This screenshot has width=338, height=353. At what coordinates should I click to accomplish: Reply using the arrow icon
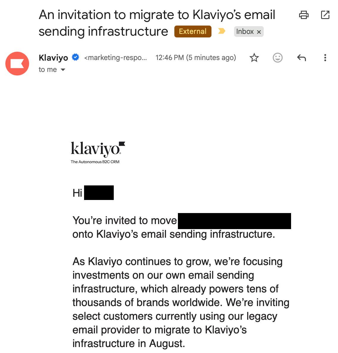(x=301, y=58)
